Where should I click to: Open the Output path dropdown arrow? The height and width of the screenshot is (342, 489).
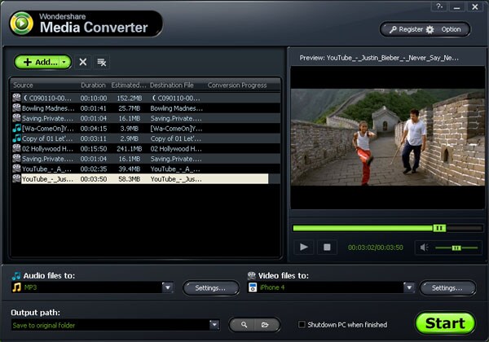214,325
